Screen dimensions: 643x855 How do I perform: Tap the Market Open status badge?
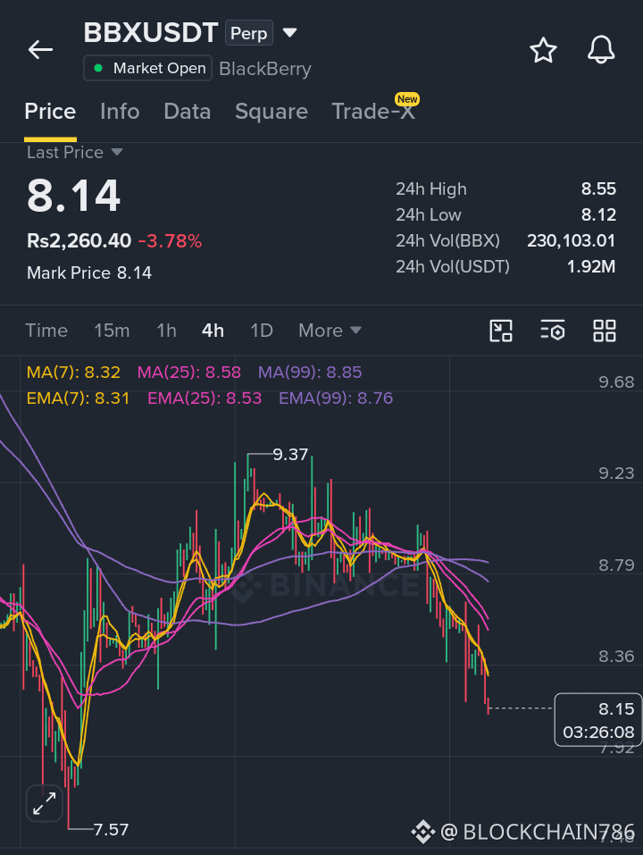point(147,68)
